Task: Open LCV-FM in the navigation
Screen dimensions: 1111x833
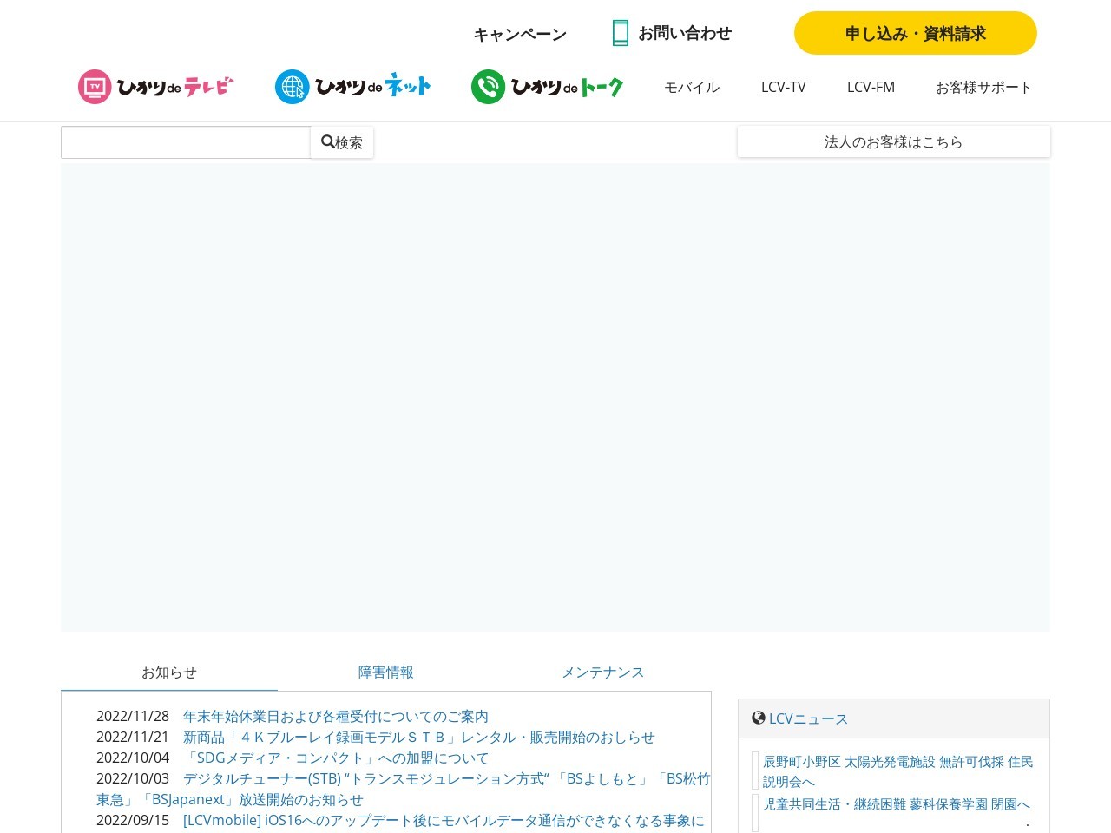Action: pos(871,87)
